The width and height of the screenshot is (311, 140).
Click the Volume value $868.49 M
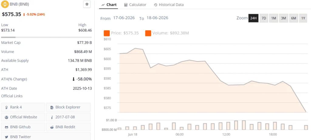point(83,52)
